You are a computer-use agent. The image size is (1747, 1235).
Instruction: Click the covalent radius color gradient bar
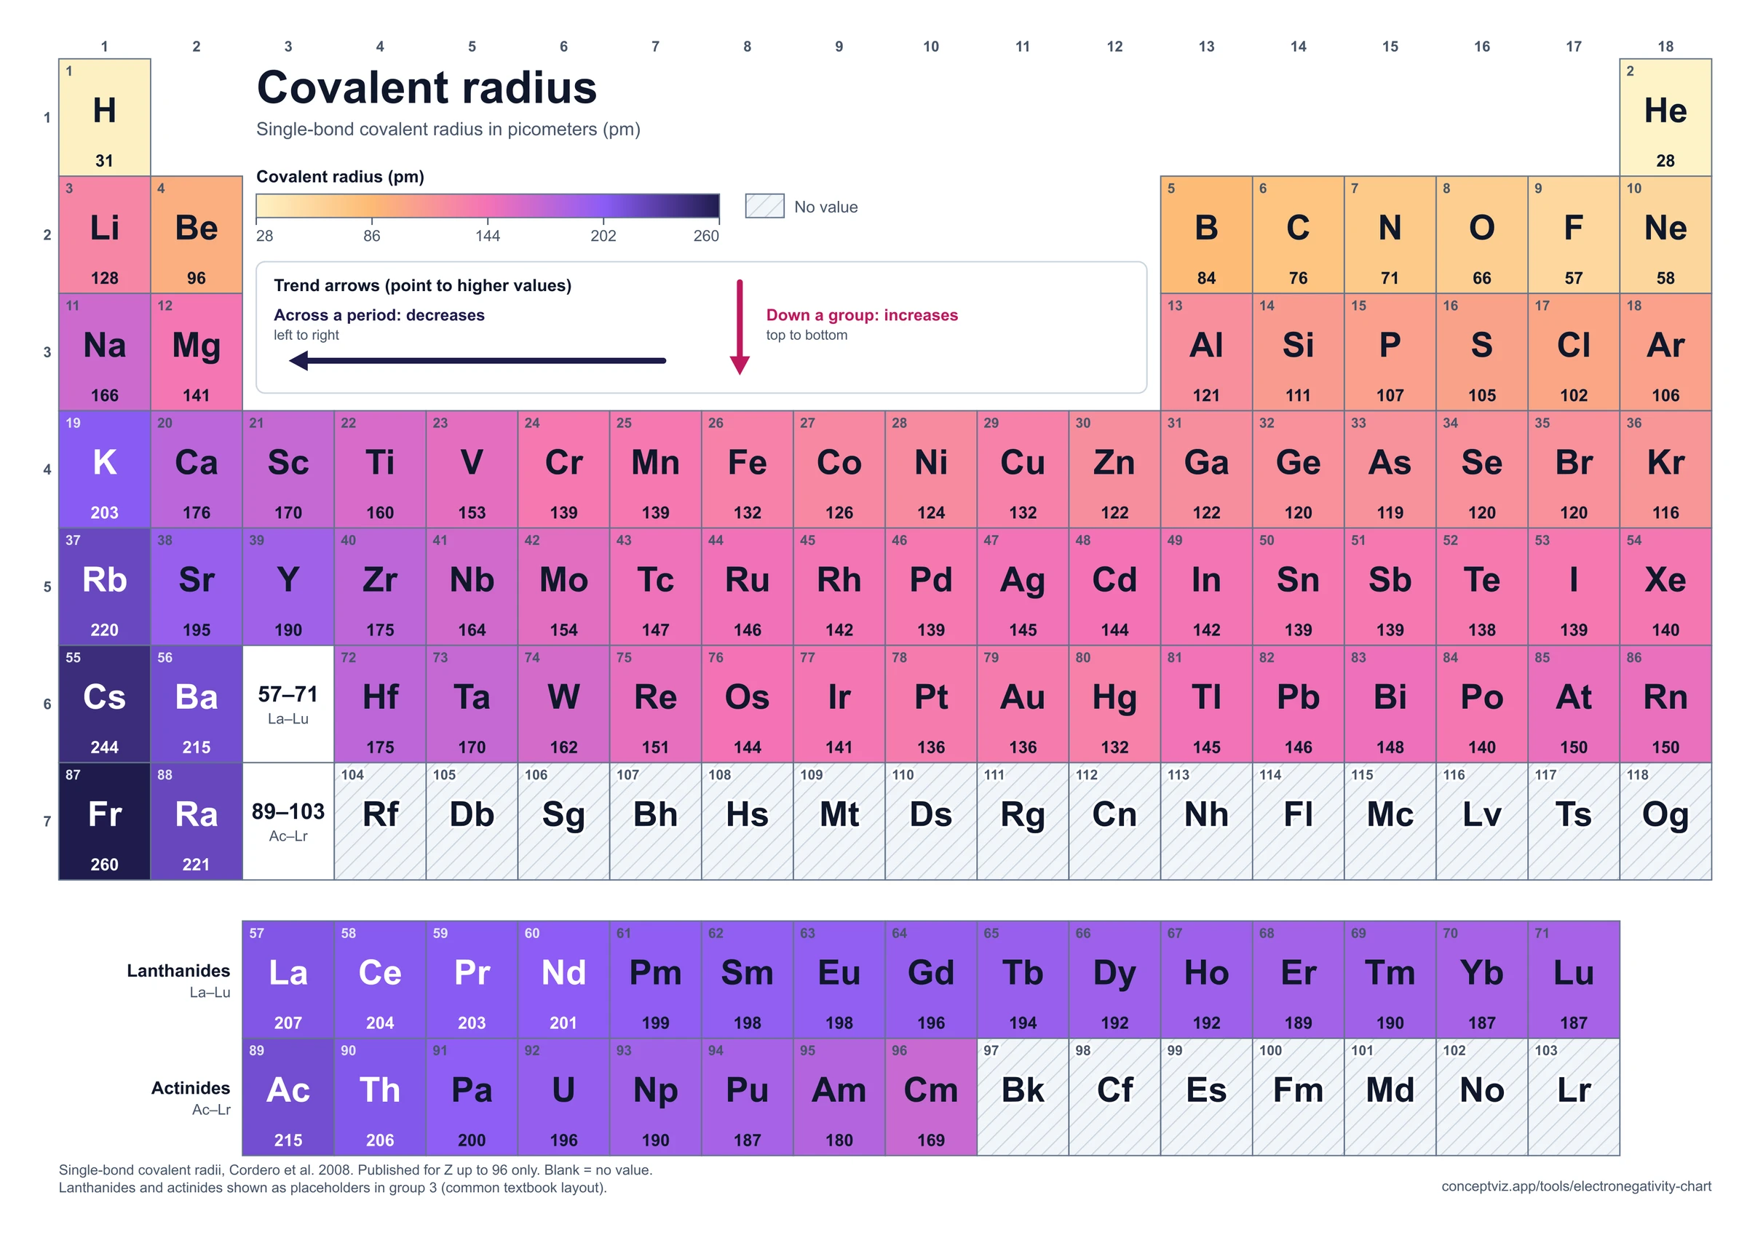click(488, 205)
